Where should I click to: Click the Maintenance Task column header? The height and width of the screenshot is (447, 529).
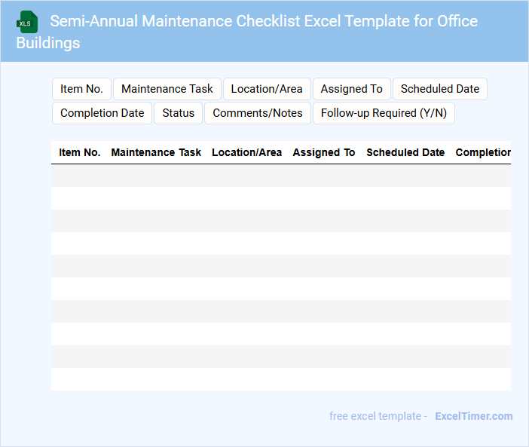(156, 152)
